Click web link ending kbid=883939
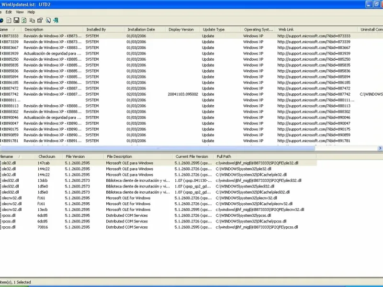Image resolution: width=383 pixels, height=287 pixels. point(314,54)
